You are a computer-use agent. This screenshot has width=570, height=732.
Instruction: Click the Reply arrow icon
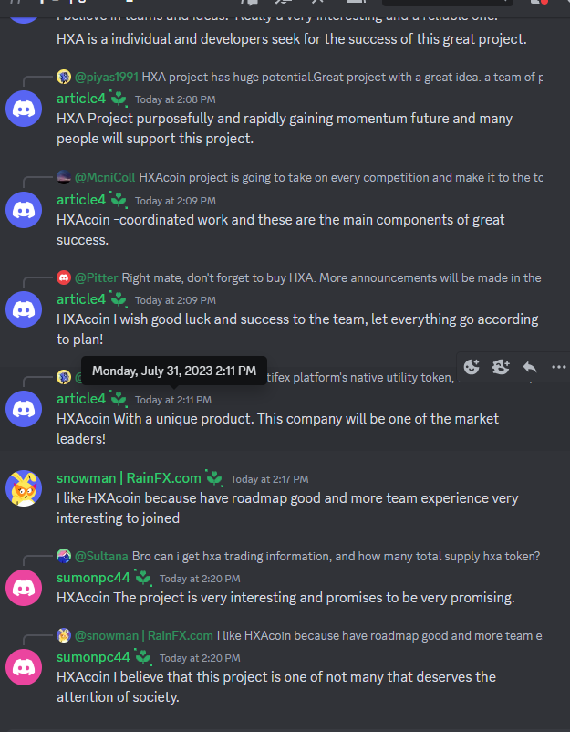pos(530,367)
